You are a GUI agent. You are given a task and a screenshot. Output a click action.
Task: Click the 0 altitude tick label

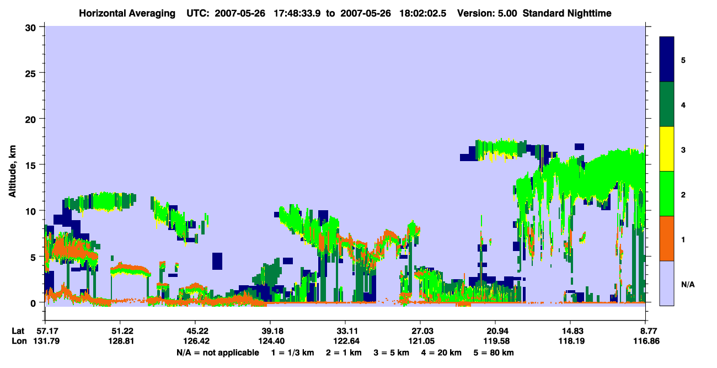34,302
